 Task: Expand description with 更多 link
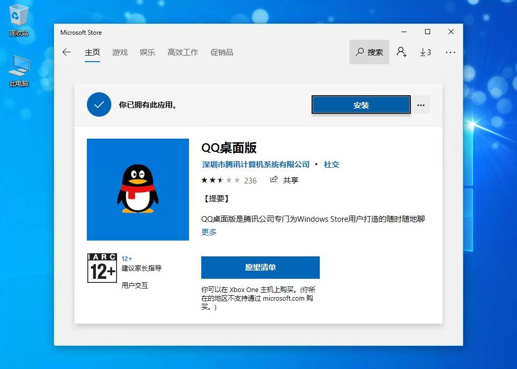click(209, 232)
